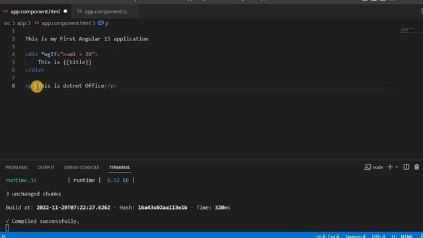This screenshot has width=423, height=238.
Task: Click the terminal cursor prompt
Action: 7,228
